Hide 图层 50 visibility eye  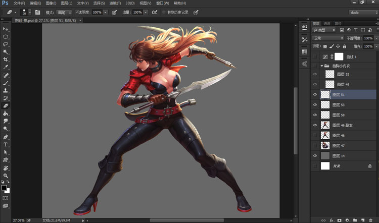point(315,115)
